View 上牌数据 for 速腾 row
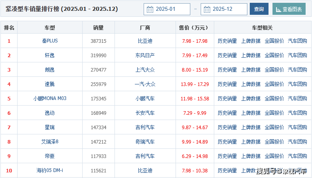 point(251,84)
